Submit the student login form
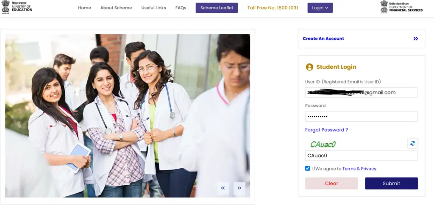Image resolution: width=434 pixels, height=206 pixels. tap(391, 183)
